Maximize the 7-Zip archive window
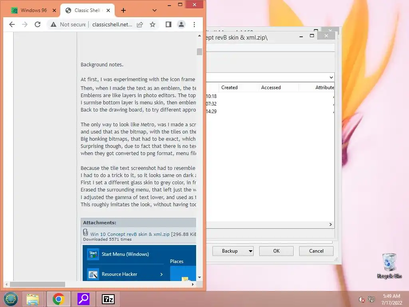409x307 pixels. tap(312, 36)
